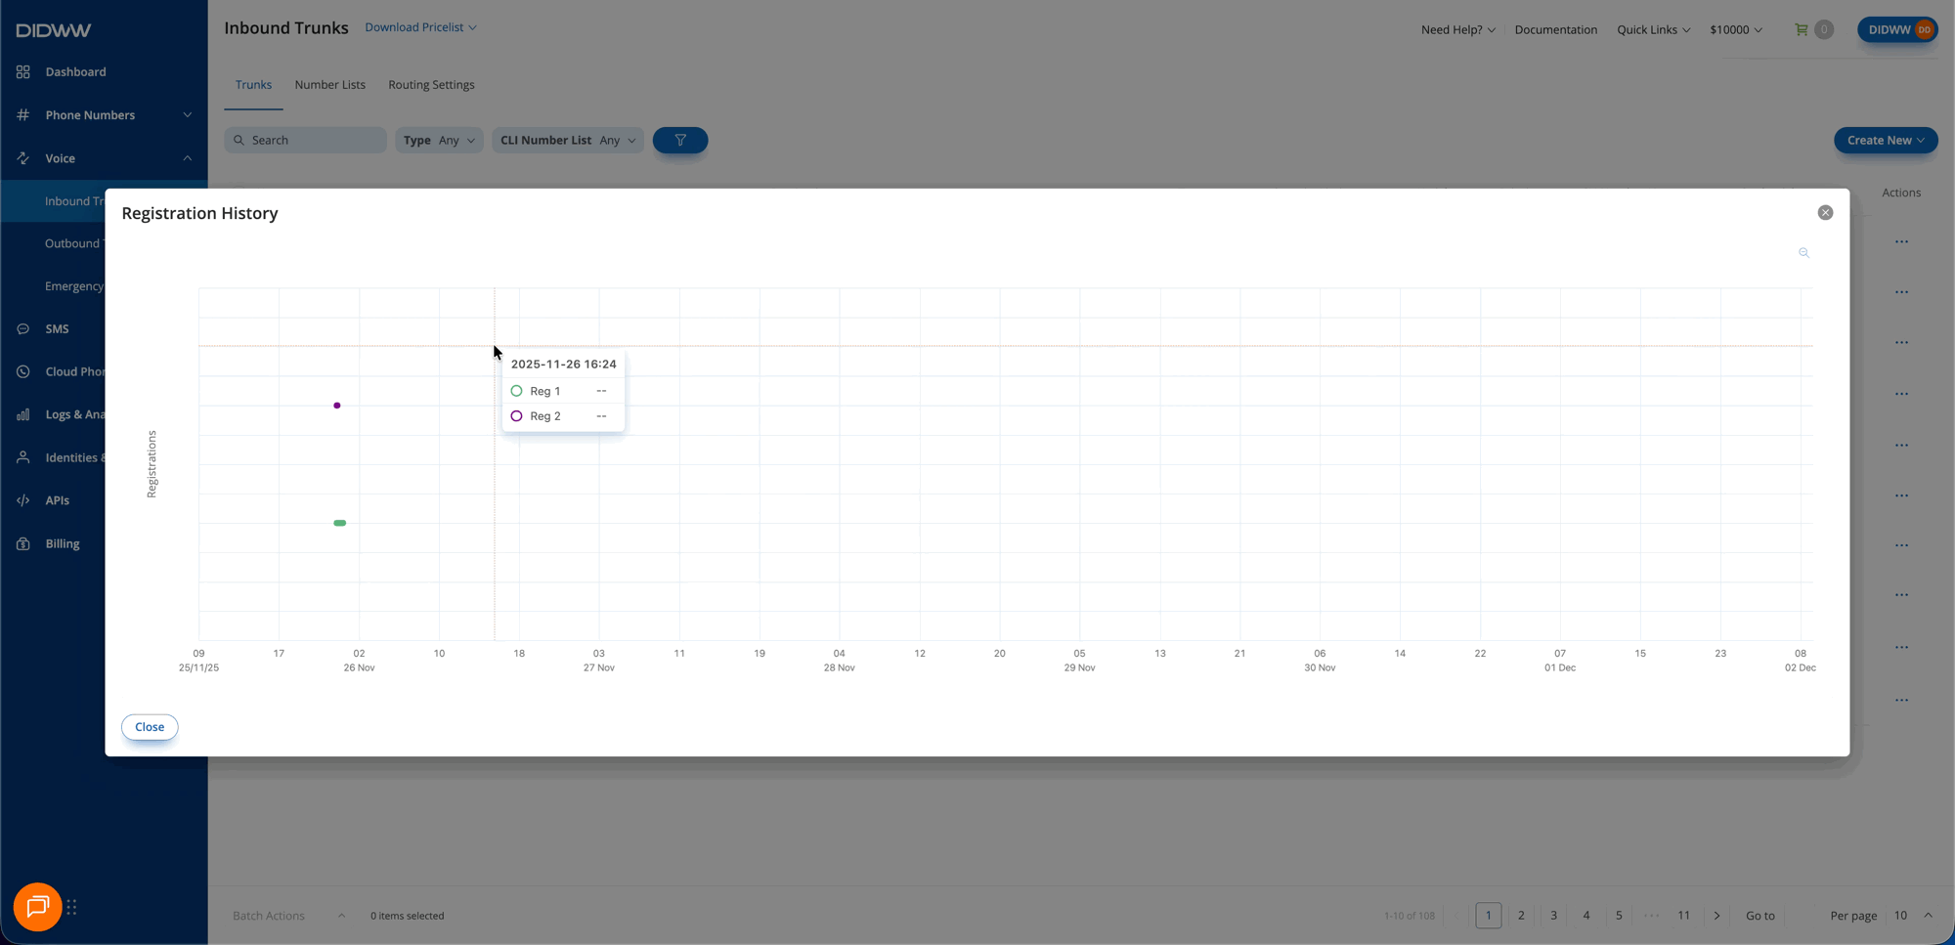The height and width of the screenshot is (945, 1955).
Task: Close the Registration History dialog with X
Action: (x=1824, y=213)
